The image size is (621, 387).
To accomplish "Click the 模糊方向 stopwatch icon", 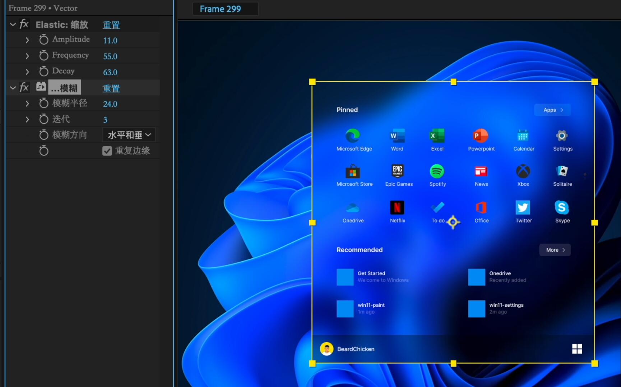I will pos(43,135).
